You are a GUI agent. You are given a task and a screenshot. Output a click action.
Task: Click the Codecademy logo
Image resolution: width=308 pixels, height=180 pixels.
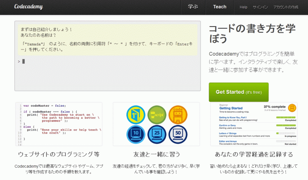click(x=28, y=7)
